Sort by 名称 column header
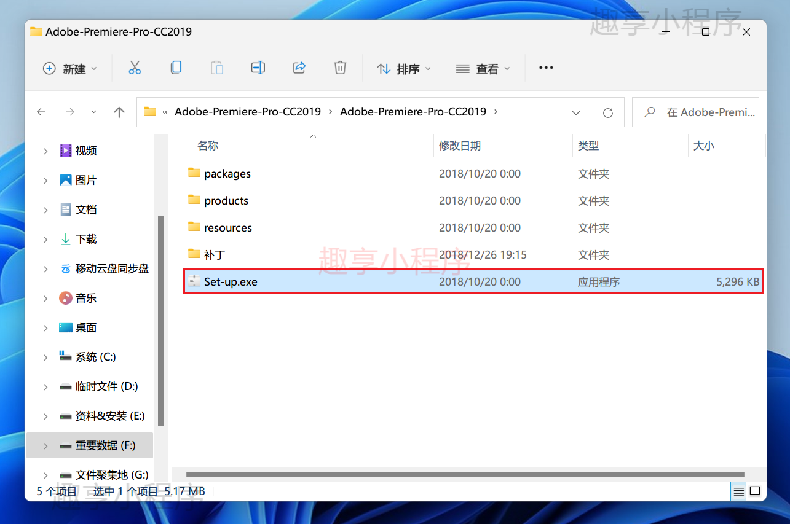This screenshot has height=524, width=790. [208, 146]
